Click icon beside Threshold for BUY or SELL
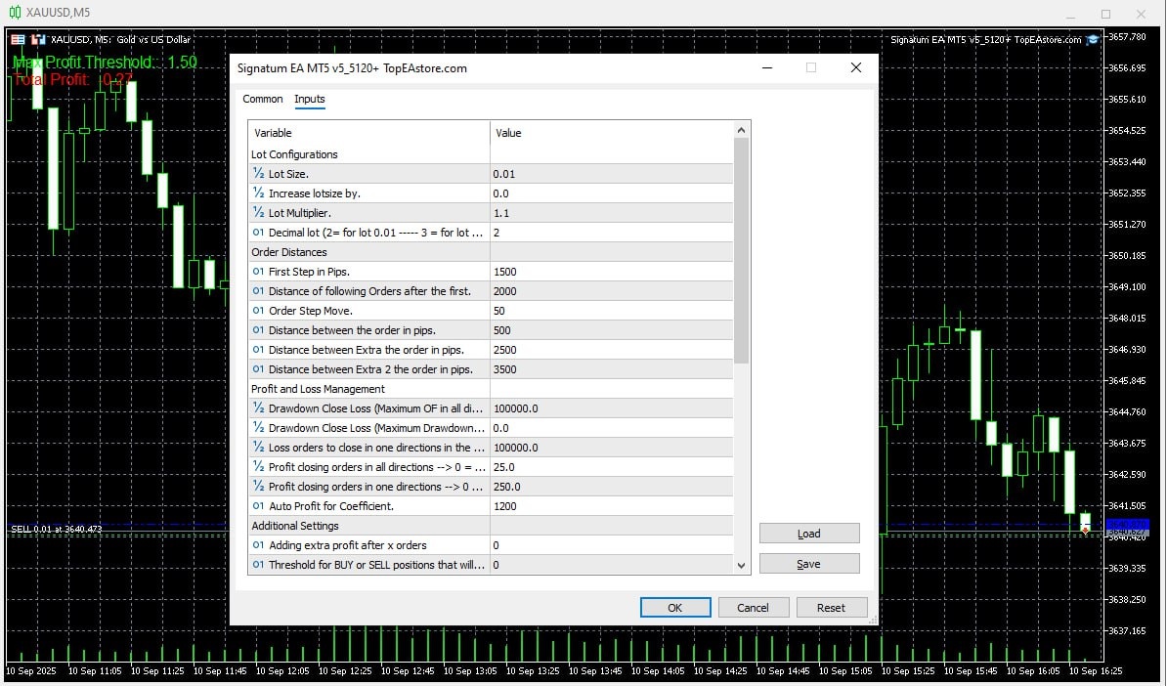Viewport: 1167px width, 686px height. click(x=258, y=565)
